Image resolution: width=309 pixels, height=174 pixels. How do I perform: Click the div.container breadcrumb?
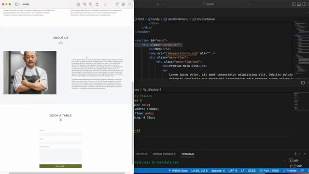[x=204, y=19]
